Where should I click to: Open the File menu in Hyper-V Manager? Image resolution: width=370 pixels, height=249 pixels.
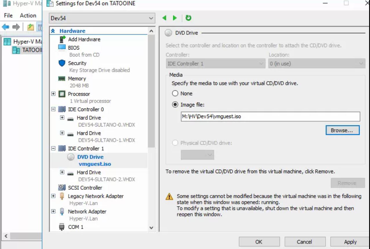tap(8, 15)
